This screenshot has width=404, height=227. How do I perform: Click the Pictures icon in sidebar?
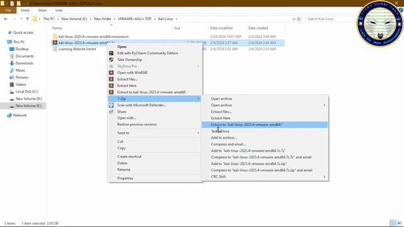(12, 77)
